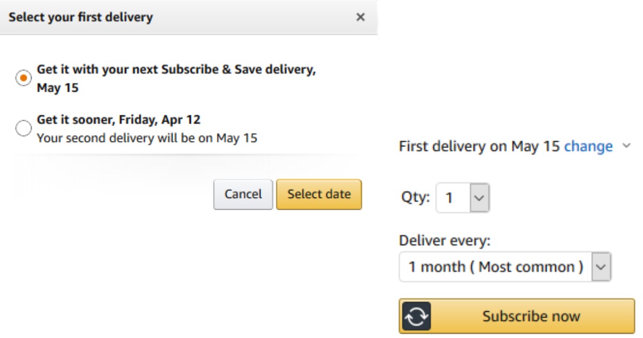Viewport: 643px width, 338px height.
Task: Close the Select your first delivery dialog
Action: tap(361, 17)
